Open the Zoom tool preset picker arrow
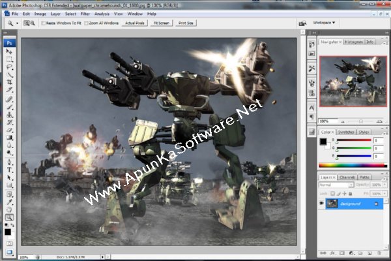 point(17,23)
